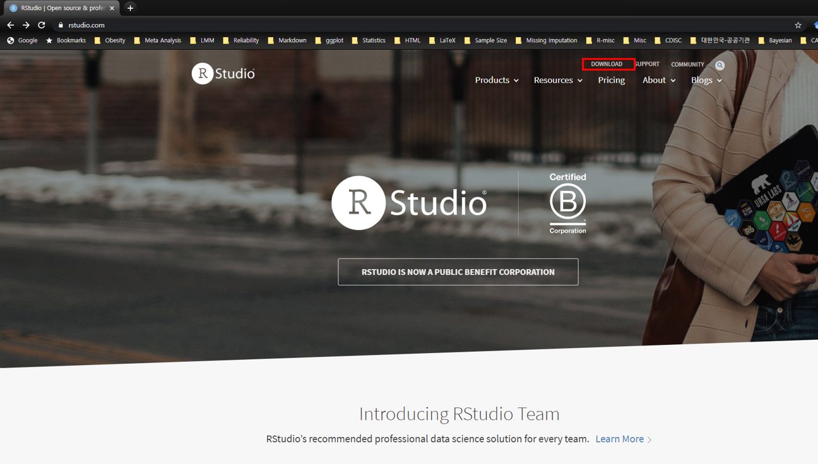Screen dimensions: 818x464
Task: Open the Sample Size bookmark folder
Action: (x=485, y=40)
